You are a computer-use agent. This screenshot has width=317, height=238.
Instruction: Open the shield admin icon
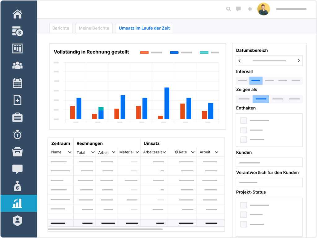(17, 221)
